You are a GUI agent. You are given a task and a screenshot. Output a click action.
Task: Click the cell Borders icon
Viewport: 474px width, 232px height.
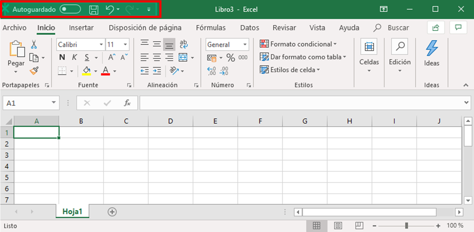pos(62,71)
